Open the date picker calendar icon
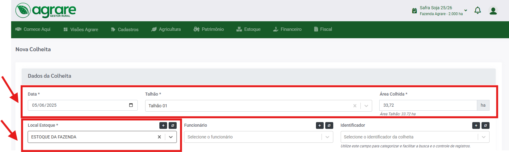This screenshot has height=152, width=509. point(131,105)
